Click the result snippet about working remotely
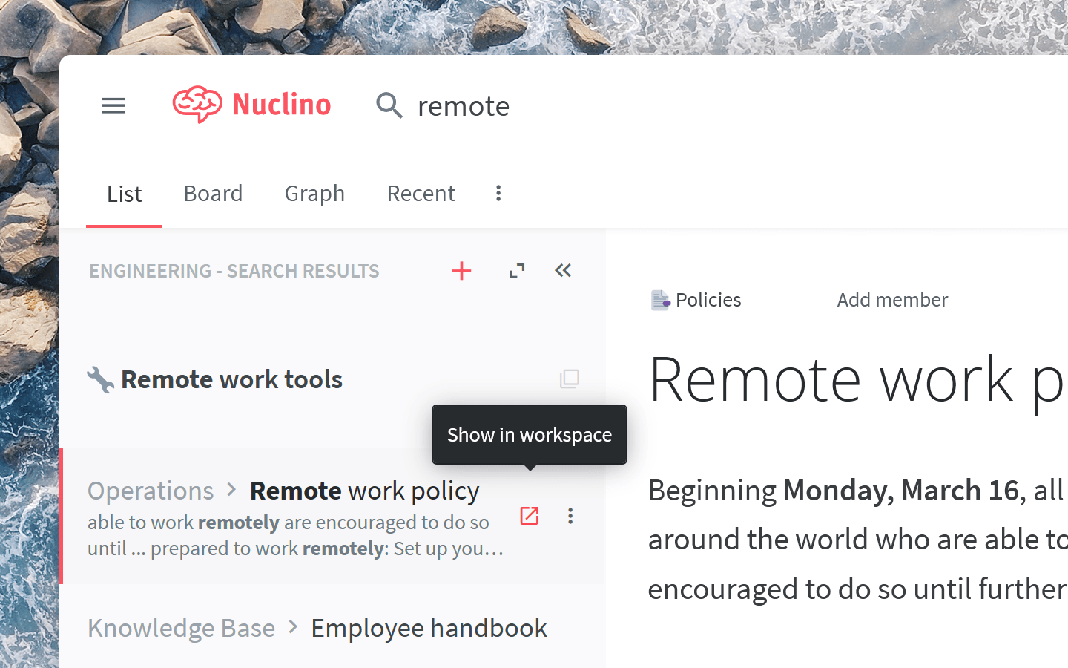The width and height of the screenshot is (1068, 668). coord(295,535)
